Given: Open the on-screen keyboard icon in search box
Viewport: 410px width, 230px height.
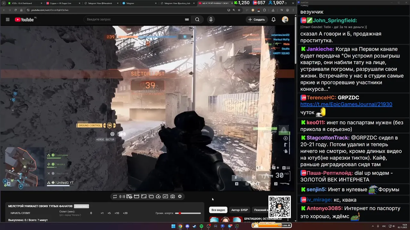Looking at the screenshot, I should (187, 19).
